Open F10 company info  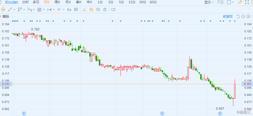[220, 2]
